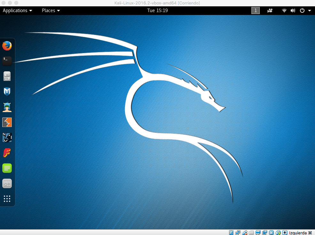The width and height of the screenshot is (315, 235).
Task: Click the volume speaker icon
Action: point(293,11)
